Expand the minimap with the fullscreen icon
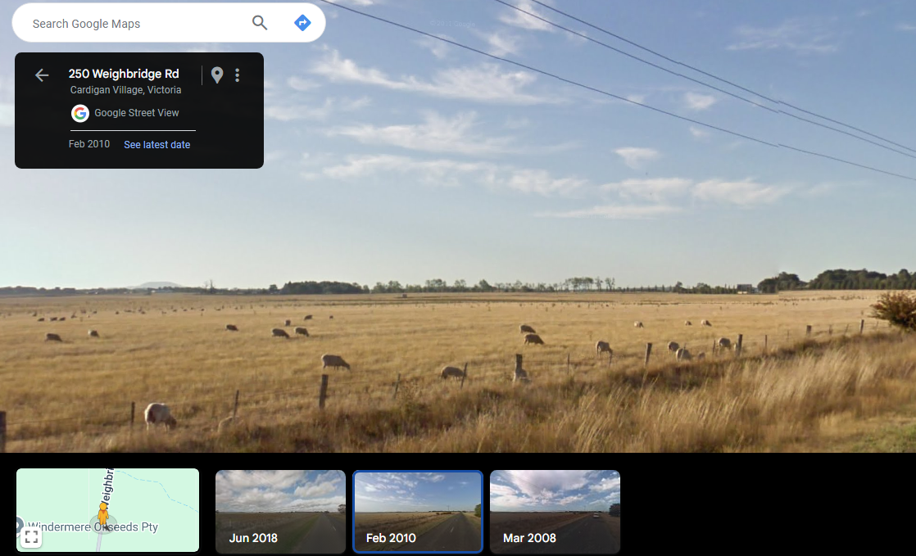This screenshot has height=556, width=916. 31,537
